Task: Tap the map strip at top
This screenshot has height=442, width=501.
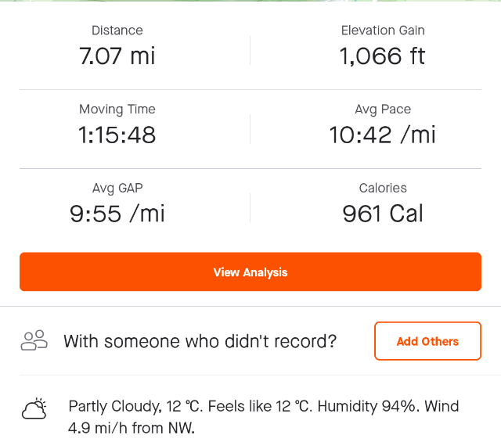Action: [x=250, y=1]
